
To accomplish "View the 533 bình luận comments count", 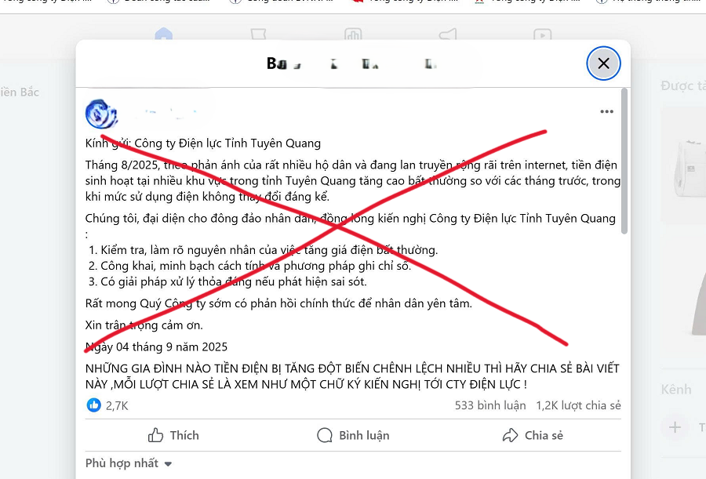I will click(489, 405).
